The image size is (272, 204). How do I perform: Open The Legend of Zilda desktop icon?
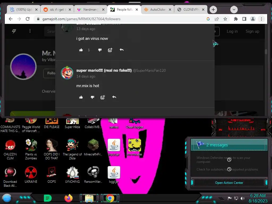(x=72, y=149)
